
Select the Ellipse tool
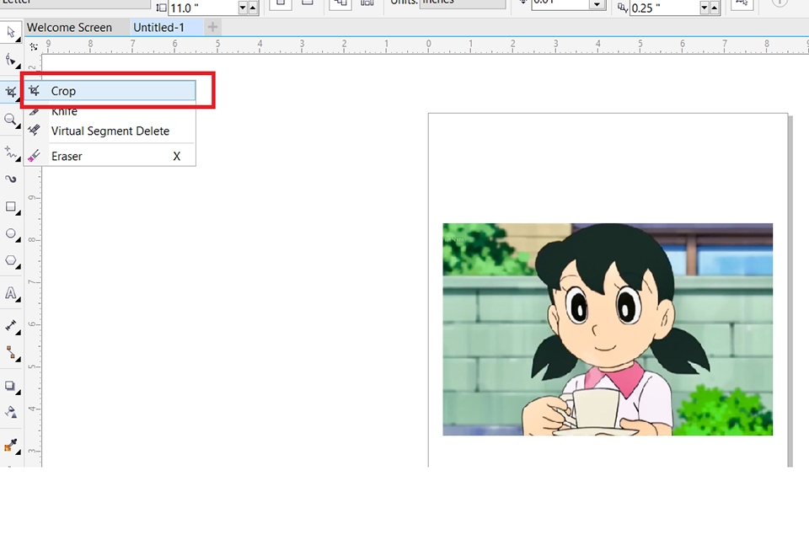11,234
